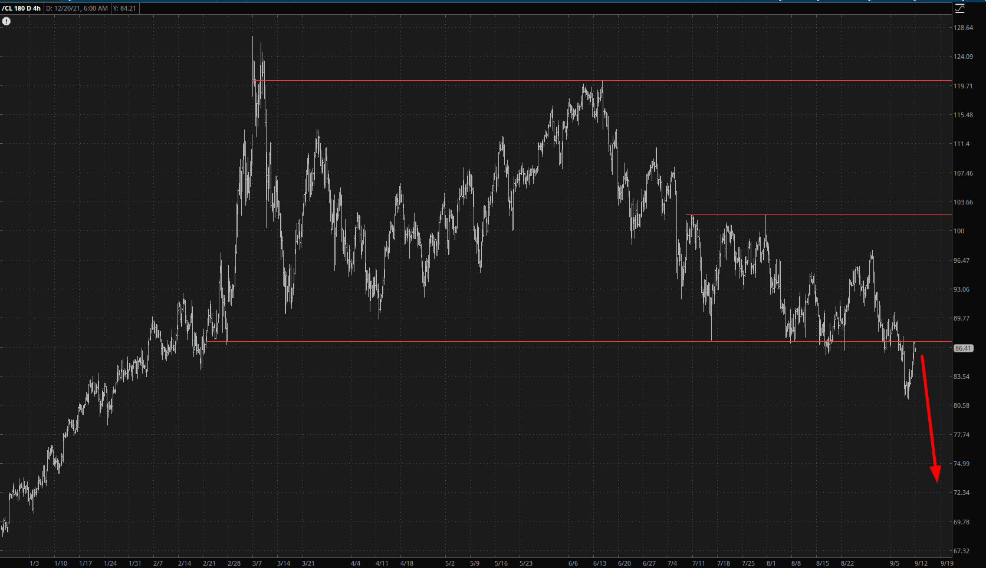Image resolution: width=986 pixels, height=568 pixels.
Task: Click the 6/27 date on time axis
Action: pyautogui.click(x=649, y=563)
